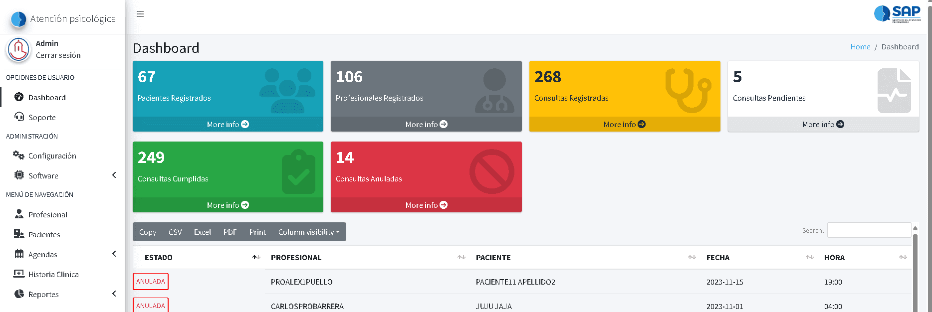
Task: Click More info on the Profesionales Registrados card
Action: (426, 124)
